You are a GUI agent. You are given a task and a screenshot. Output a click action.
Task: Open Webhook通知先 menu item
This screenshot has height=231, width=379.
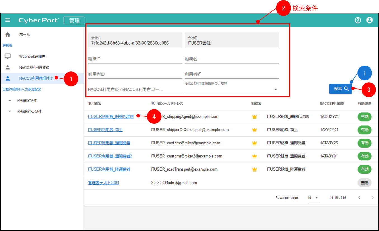pyautogui.click(x=32, y=57)
